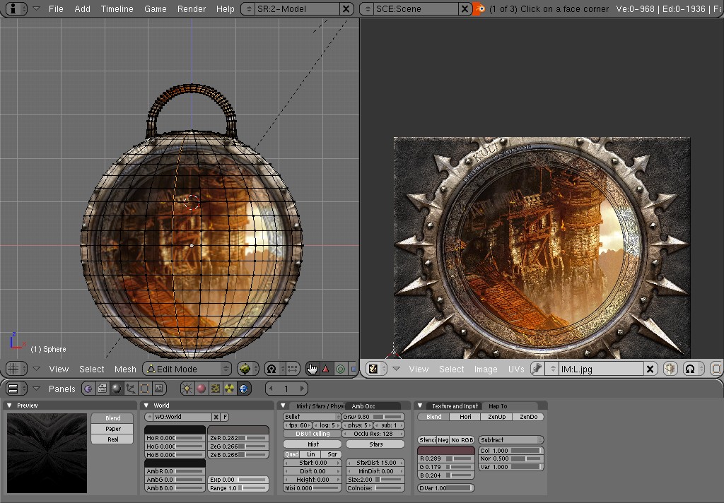Toggle the Blend preview option
724x503 pixels.
(112, 418)
